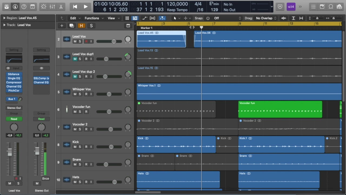
Task: Click Read automation on Lead Vox strip
Action: (14, 119)
